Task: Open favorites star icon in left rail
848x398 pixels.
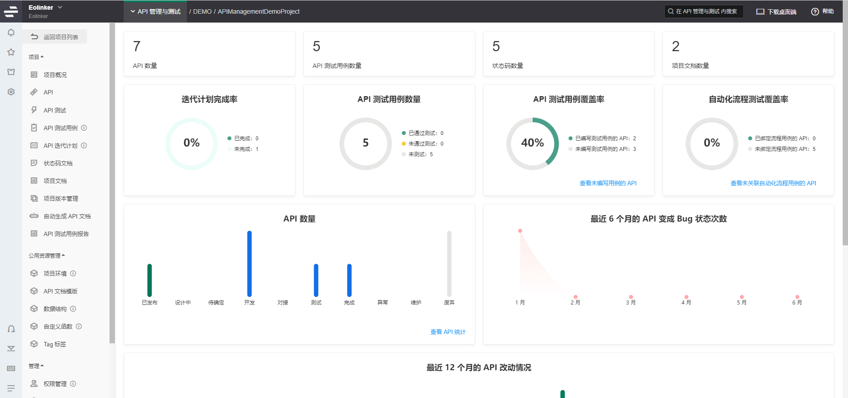Action: point(11,52)
